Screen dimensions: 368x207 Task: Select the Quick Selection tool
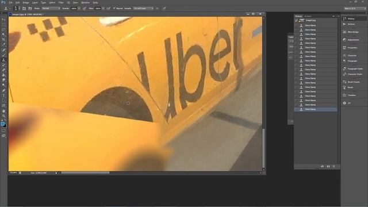tap(3, 34)
